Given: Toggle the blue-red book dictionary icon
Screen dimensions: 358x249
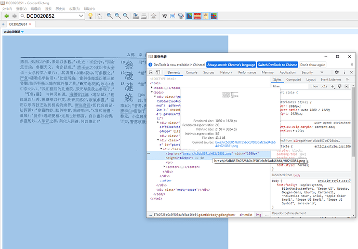Looking at the screenshot, I should (x=189, y=16).
